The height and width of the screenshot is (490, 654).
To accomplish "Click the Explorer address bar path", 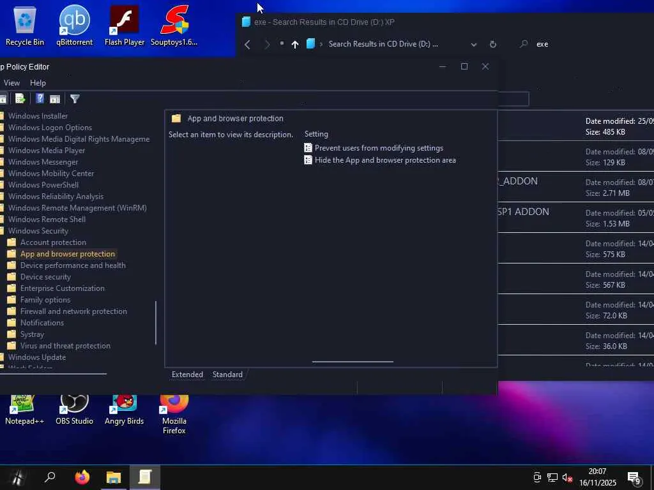I will [x=383, y=44].
